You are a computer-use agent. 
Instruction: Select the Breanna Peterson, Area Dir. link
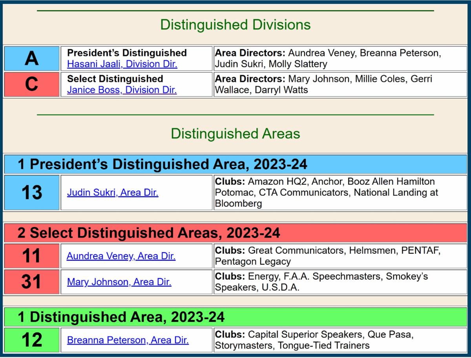(x=128, y=340)
